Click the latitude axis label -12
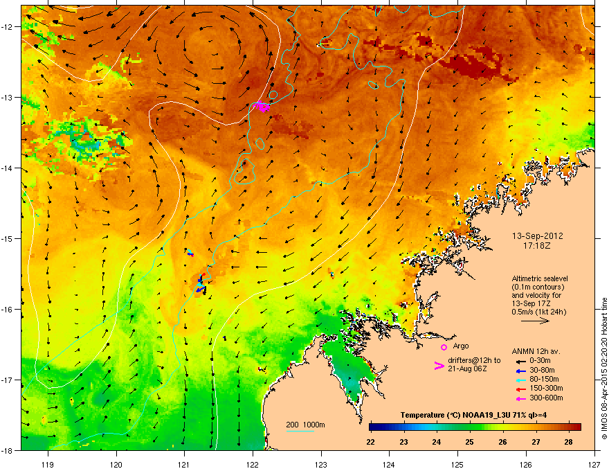This screenshot has width=609, height=471. point(8,27)
